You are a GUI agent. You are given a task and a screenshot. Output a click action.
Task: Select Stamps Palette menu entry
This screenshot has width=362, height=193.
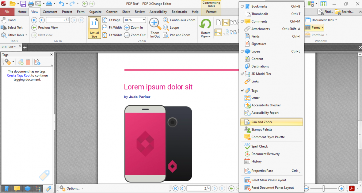click(x=271, y=129)
